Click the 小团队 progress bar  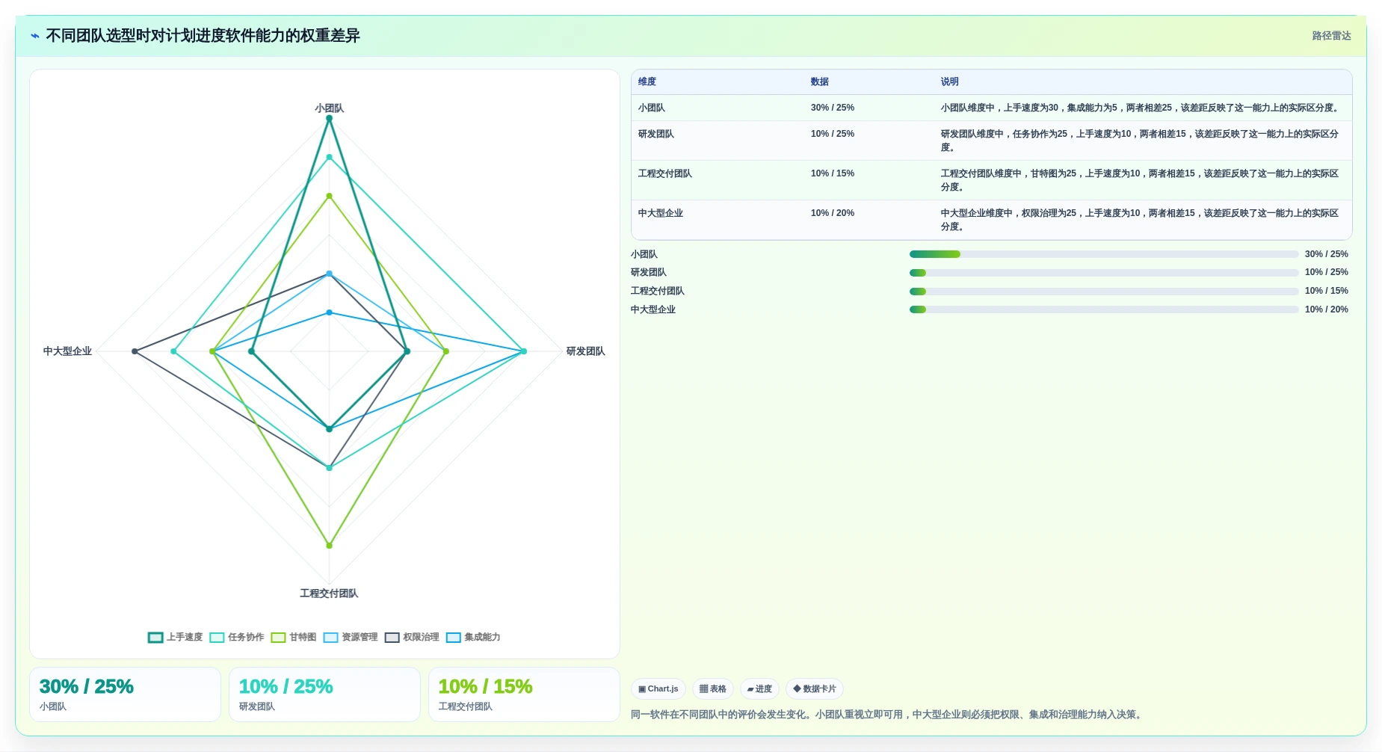click(x=1103, y=254)
